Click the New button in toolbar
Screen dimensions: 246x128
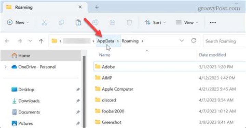coord(18,23)
